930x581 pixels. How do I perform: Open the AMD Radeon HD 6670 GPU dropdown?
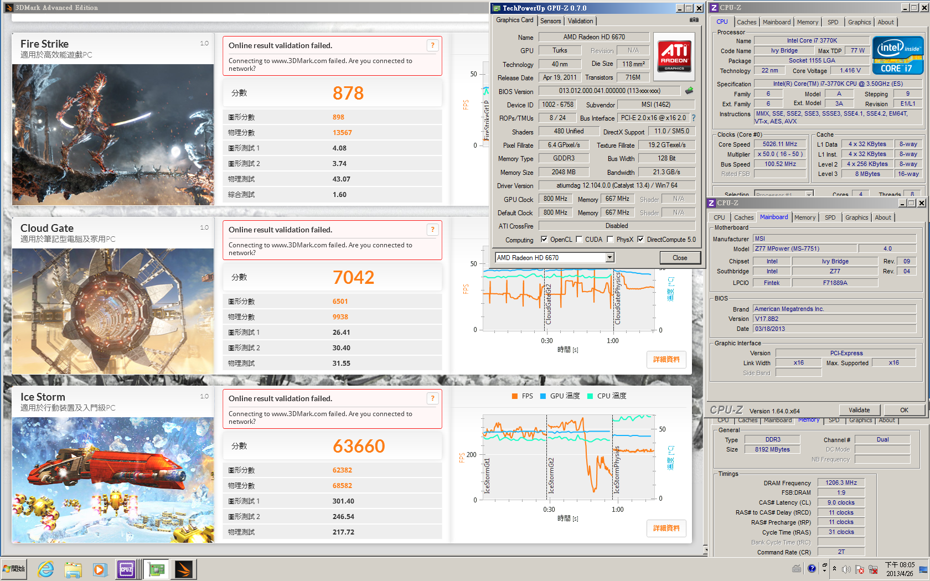click(x=609, y=258)
